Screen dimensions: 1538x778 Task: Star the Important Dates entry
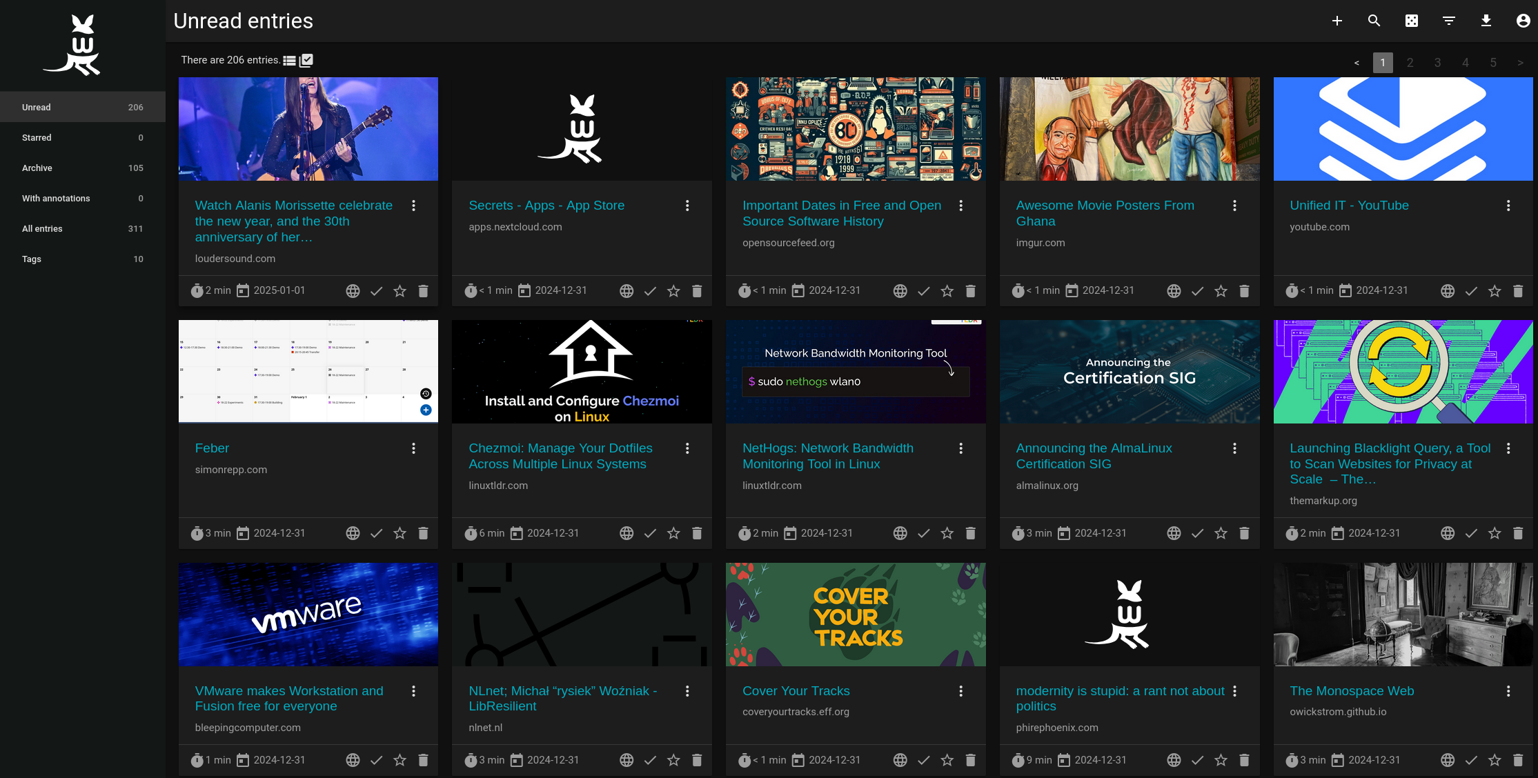point(947,291)
